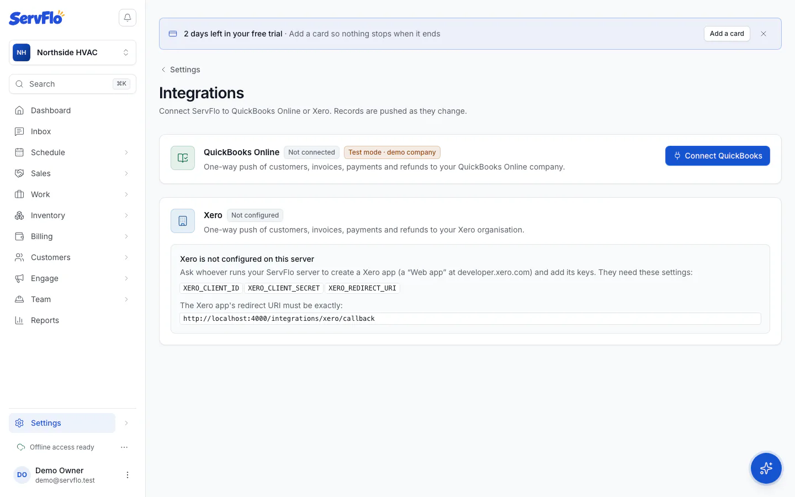Click the ServFlo logo
The image size is (795, 497).
pyautogui.click(x=36, y=18)
